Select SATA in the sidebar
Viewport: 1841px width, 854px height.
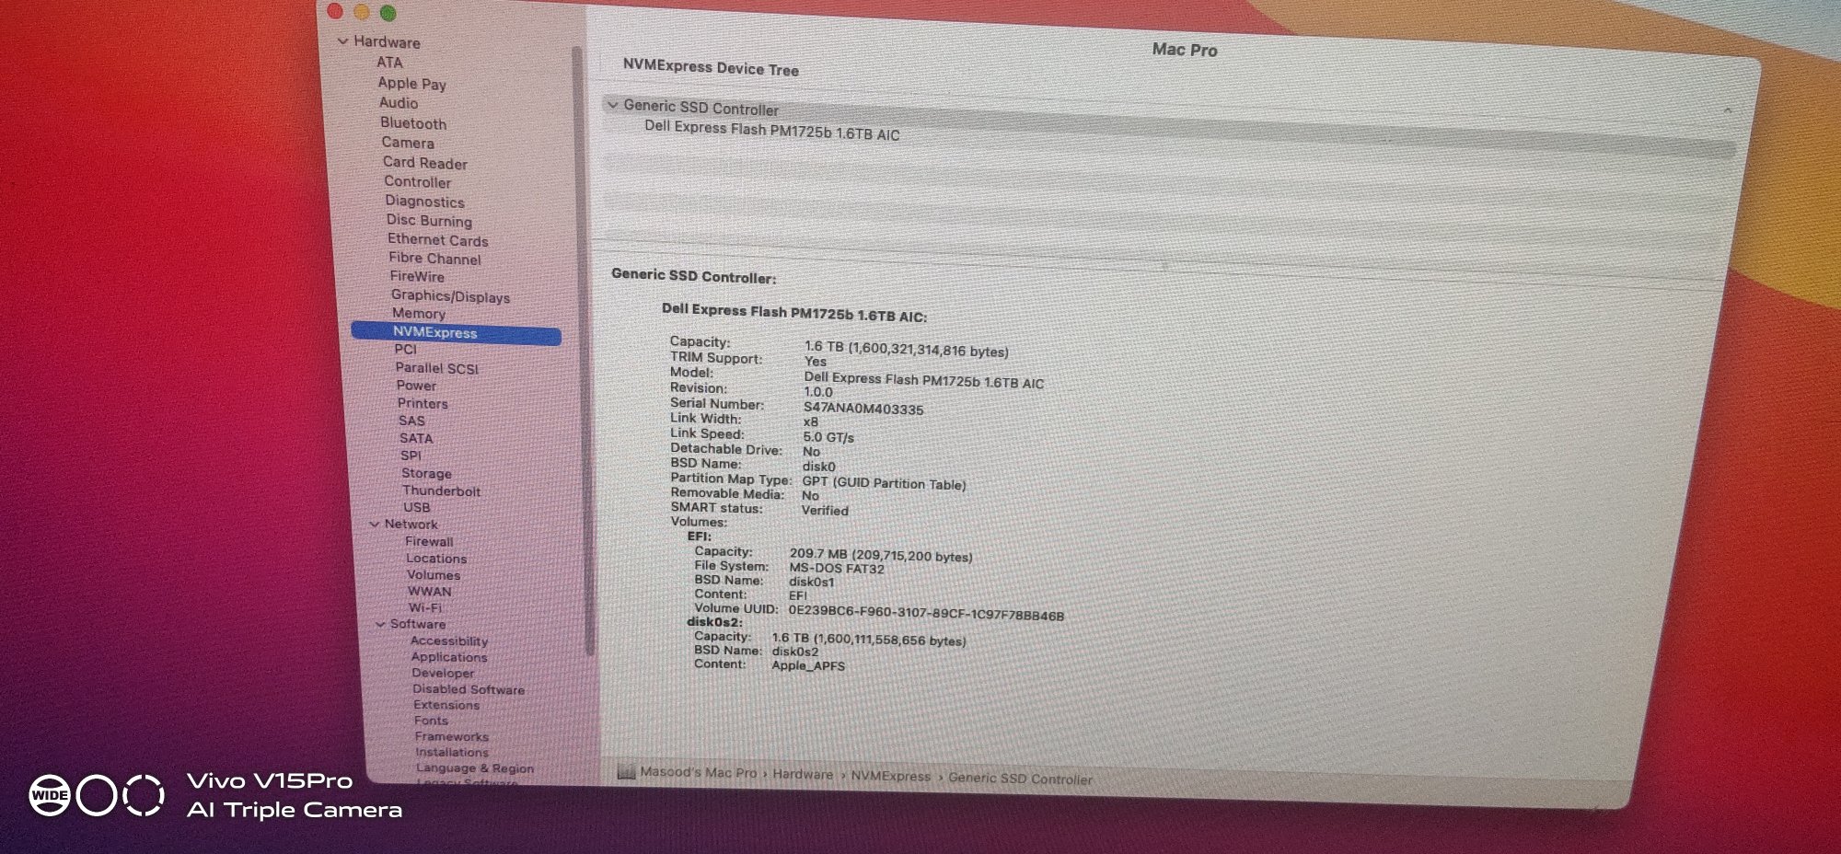tap(416, 438)
